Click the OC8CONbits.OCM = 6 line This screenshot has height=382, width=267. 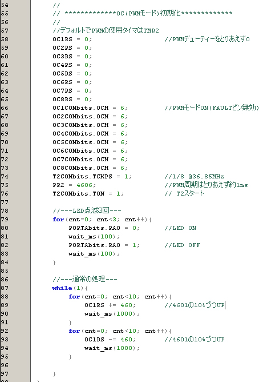click(90, 168)
